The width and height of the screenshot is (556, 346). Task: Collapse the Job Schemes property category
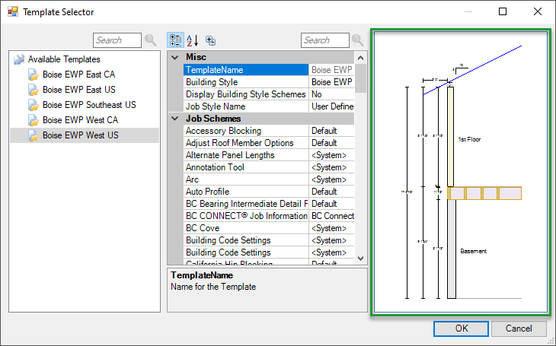pos(175,119)
